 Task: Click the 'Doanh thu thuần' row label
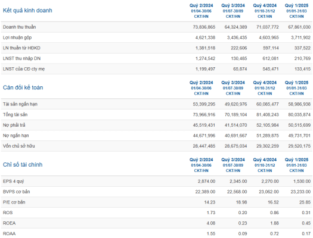pyautogui.click(x=19, y=27)
